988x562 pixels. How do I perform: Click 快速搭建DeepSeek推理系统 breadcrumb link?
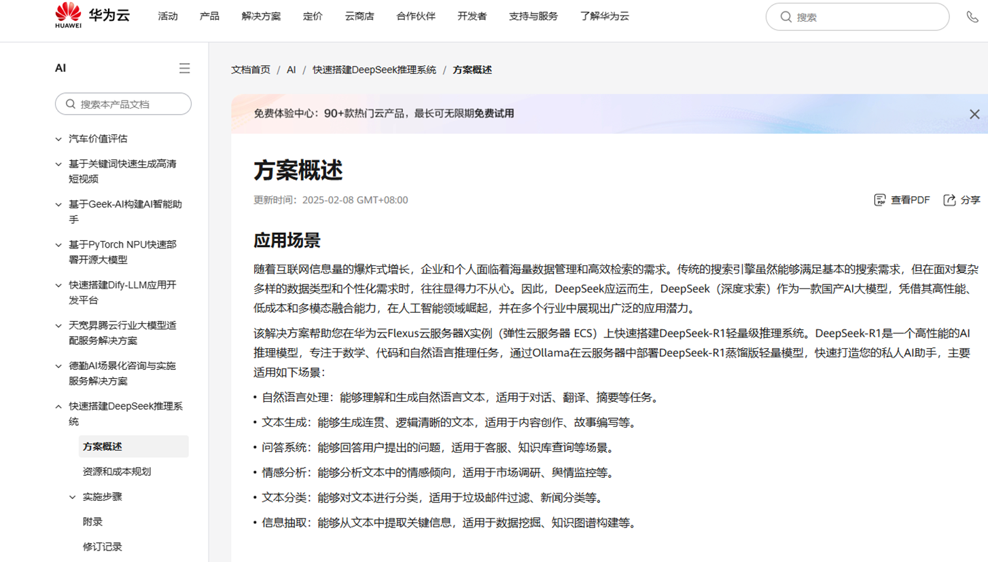pos(374,70)
